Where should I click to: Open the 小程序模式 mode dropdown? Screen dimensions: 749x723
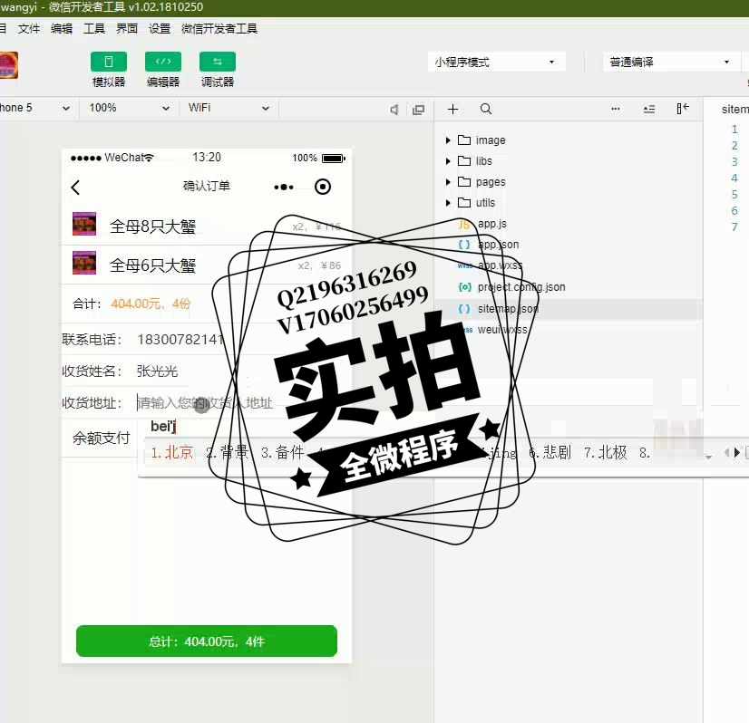tap(496, 62)
